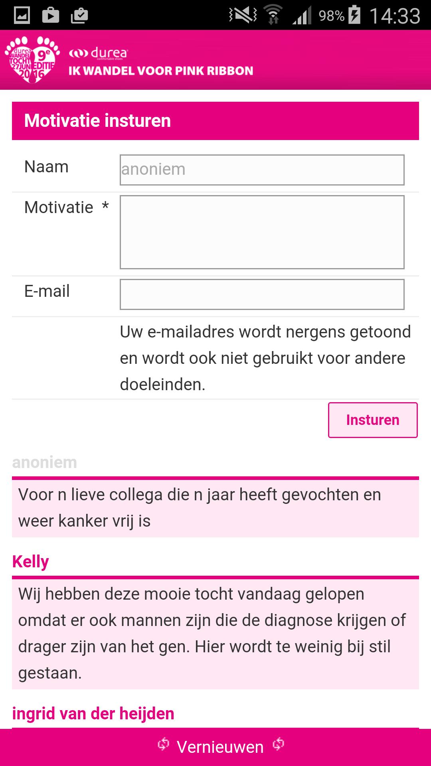Tap the play store notification icon
Screen dimensions: 431x766
click(51, 16)
